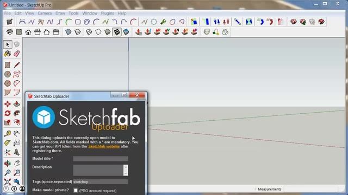This screenshot has height=195, width=348.
Task: Activate the Move tool with red arrows
Action: coord(8,104)
